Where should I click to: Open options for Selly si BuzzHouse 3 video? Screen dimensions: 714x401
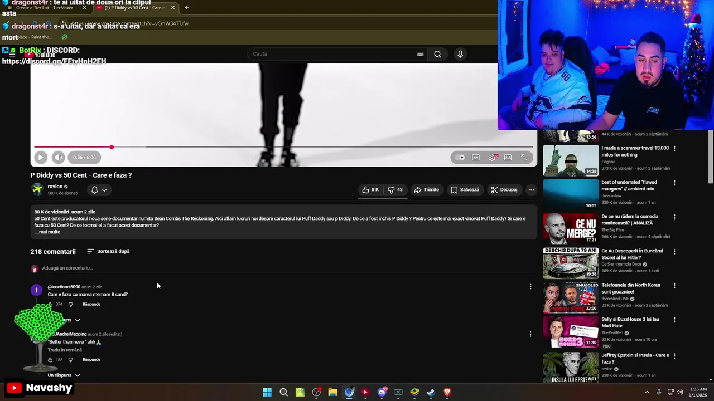click(674, 320)
